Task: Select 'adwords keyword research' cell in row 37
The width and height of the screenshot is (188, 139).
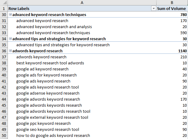Action: pos(82,57)
